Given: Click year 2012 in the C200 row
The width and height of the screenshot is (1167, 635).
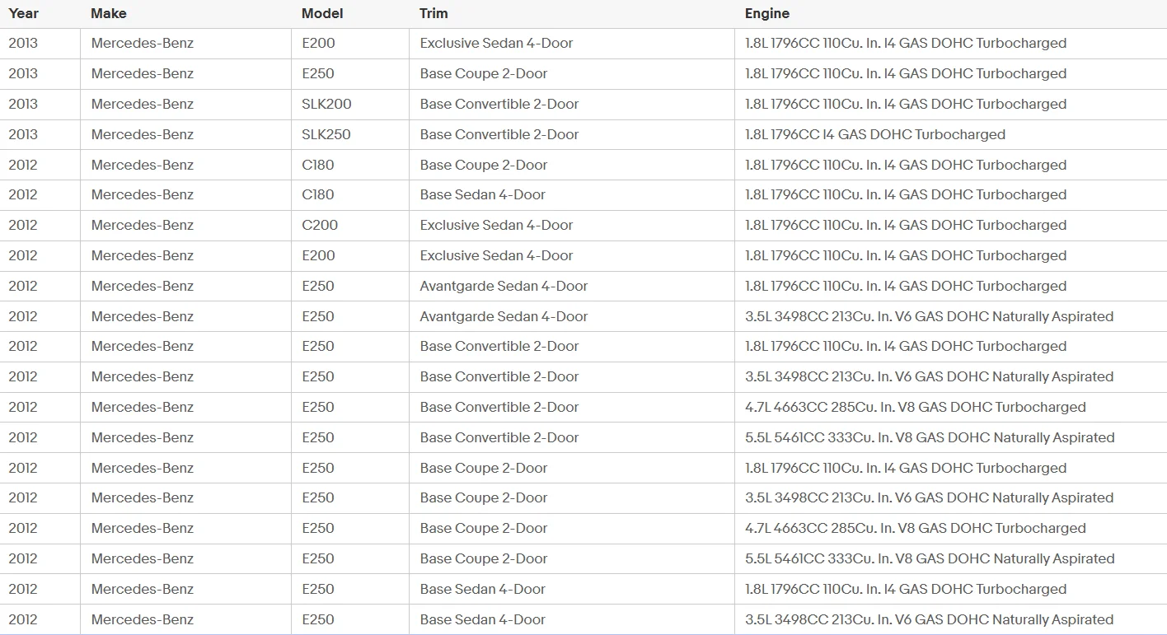Looking at the screenshot, I should pyautogui.click(x=23, y=225).
